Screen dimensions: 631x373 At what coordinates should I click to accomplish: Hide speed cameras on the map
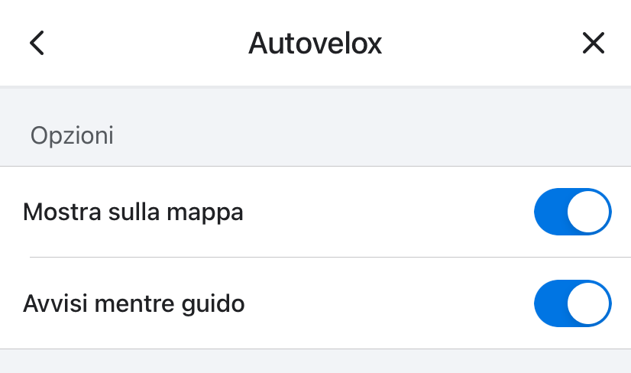click(572, 212)
